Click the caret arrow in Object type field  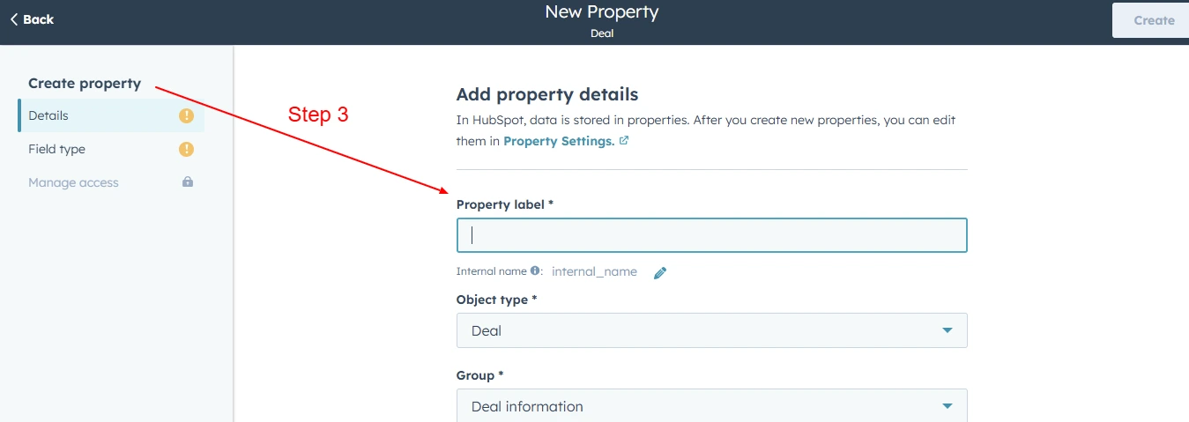(x=947, y=330)
